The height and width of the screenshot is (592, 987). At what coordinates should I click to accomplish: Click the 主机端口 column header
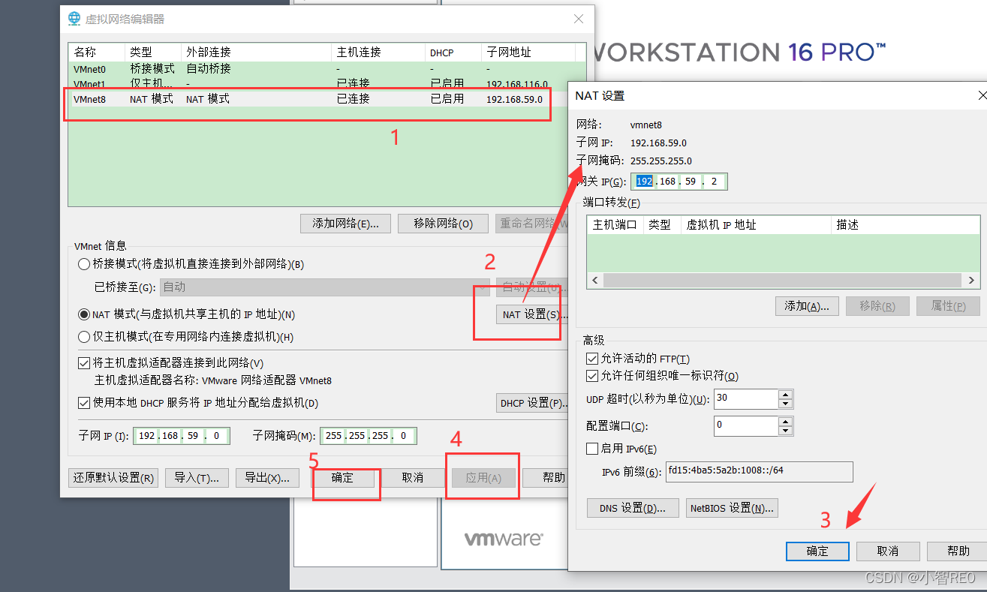point(615,224)
